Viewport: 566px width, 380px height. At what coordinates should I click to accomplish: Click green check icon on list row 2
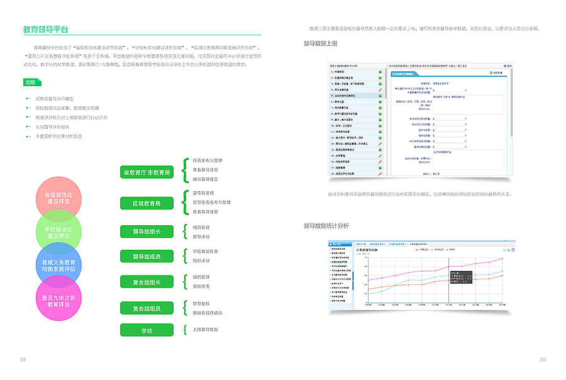coord(380,77)
